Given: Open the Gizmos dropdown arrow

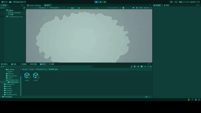Looking at the screenshot, I should click(x=151, y=8).
